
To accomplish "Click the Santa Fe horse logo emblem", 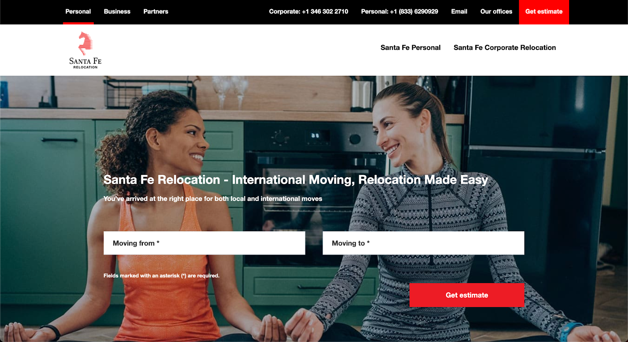I will click(85, 43).
